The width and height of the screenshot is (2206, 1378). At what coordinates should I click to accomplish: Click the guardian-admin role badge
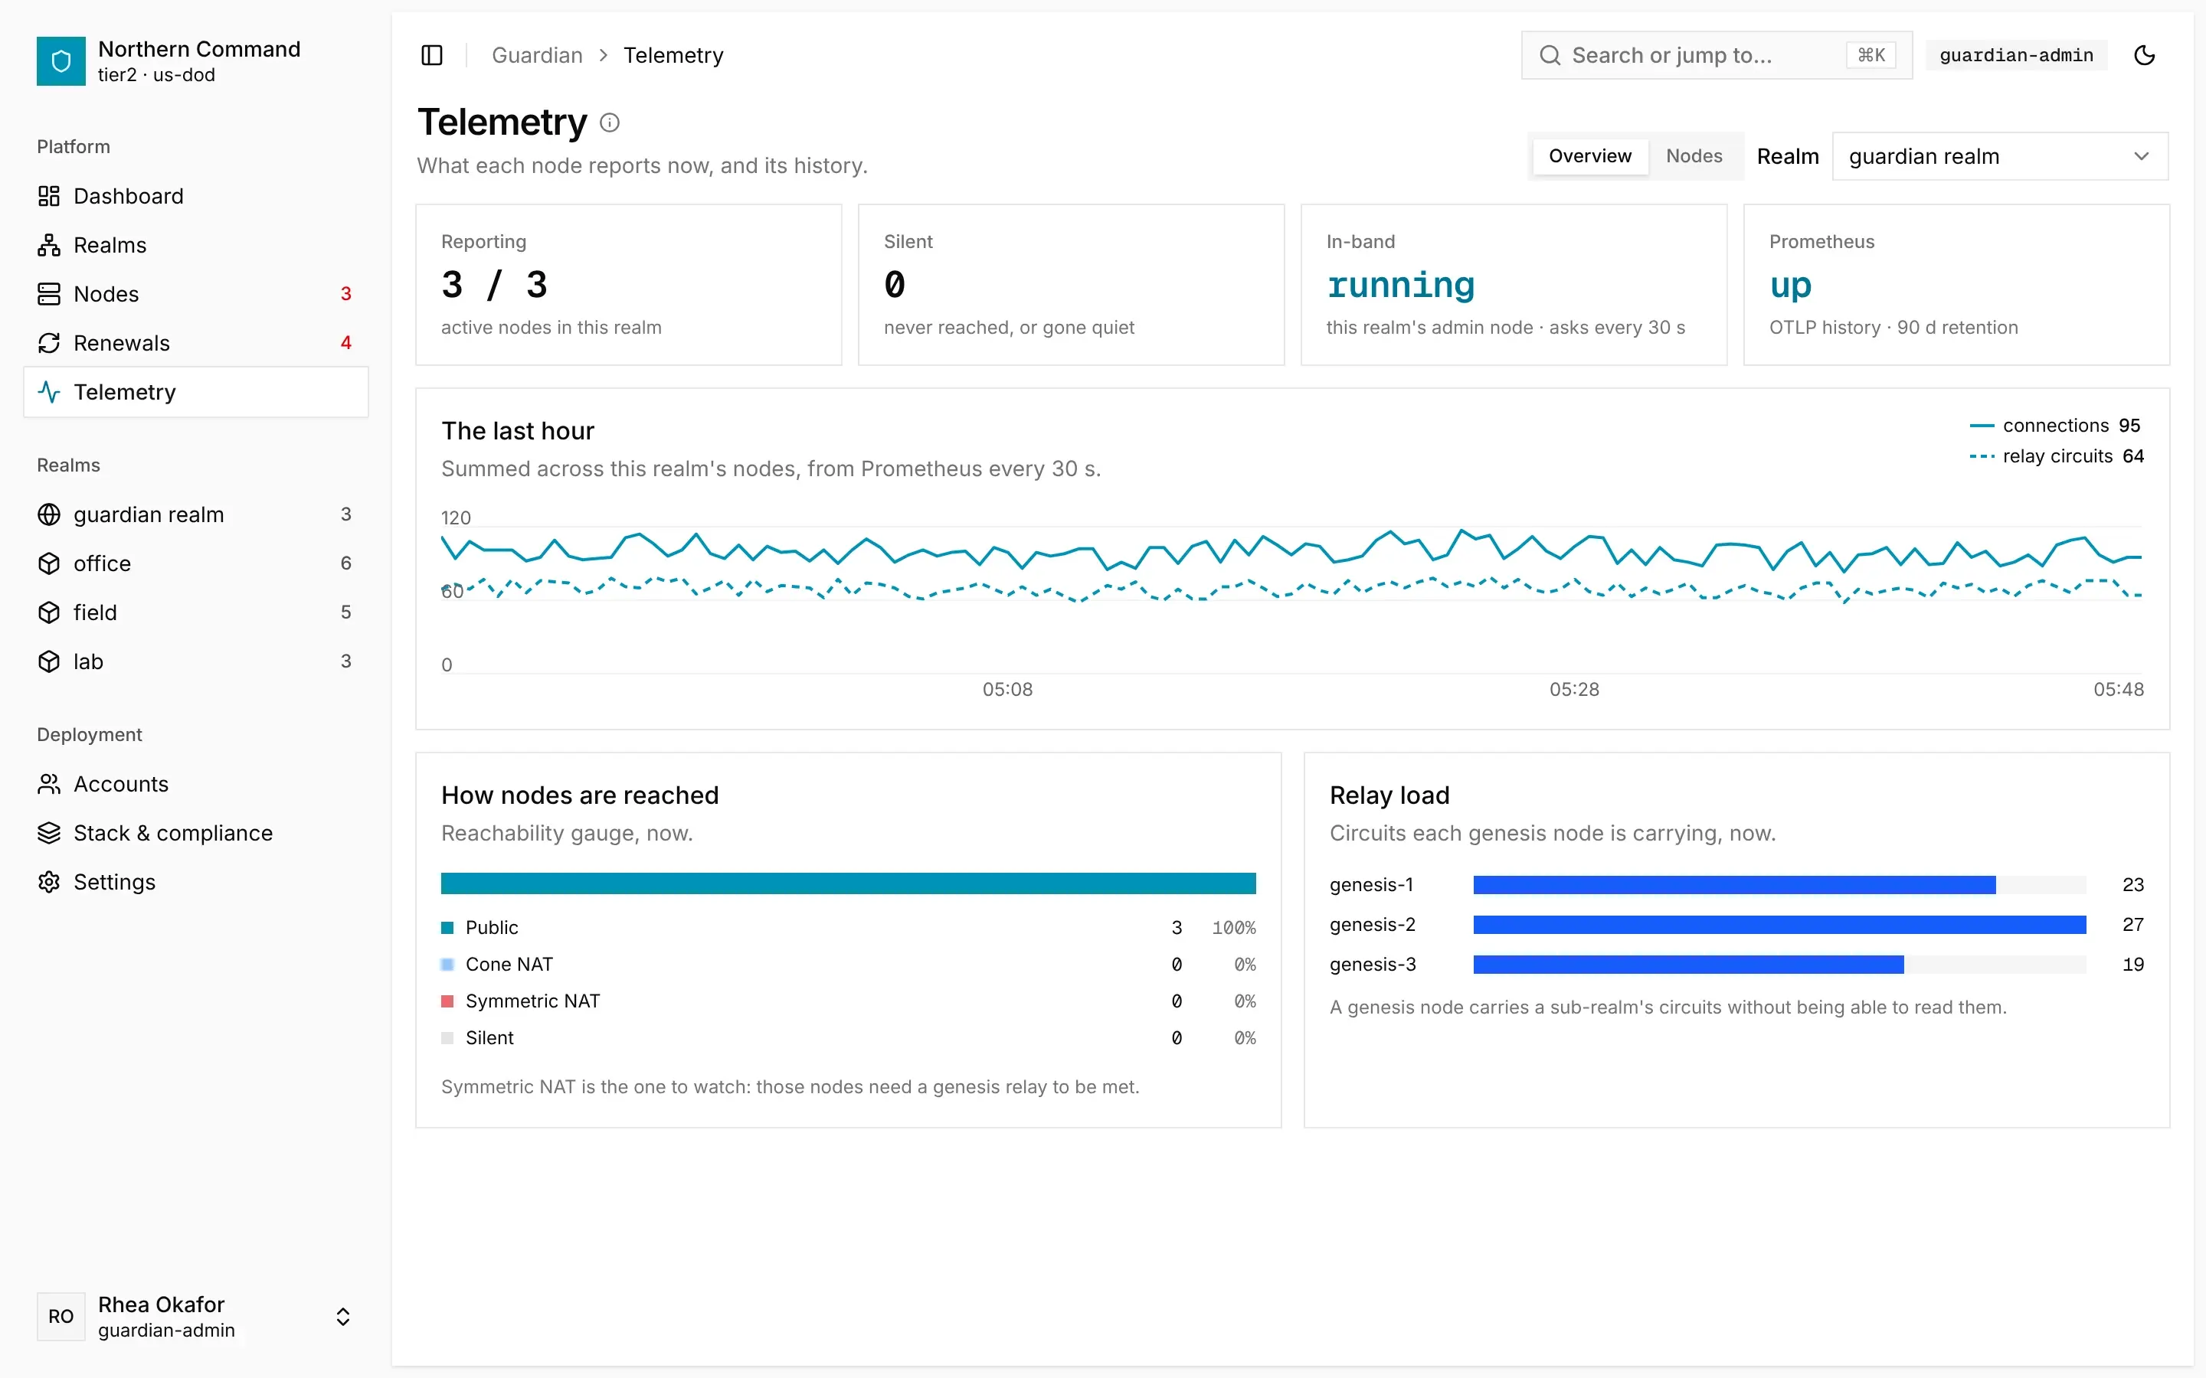click(x=2016, y=56)
